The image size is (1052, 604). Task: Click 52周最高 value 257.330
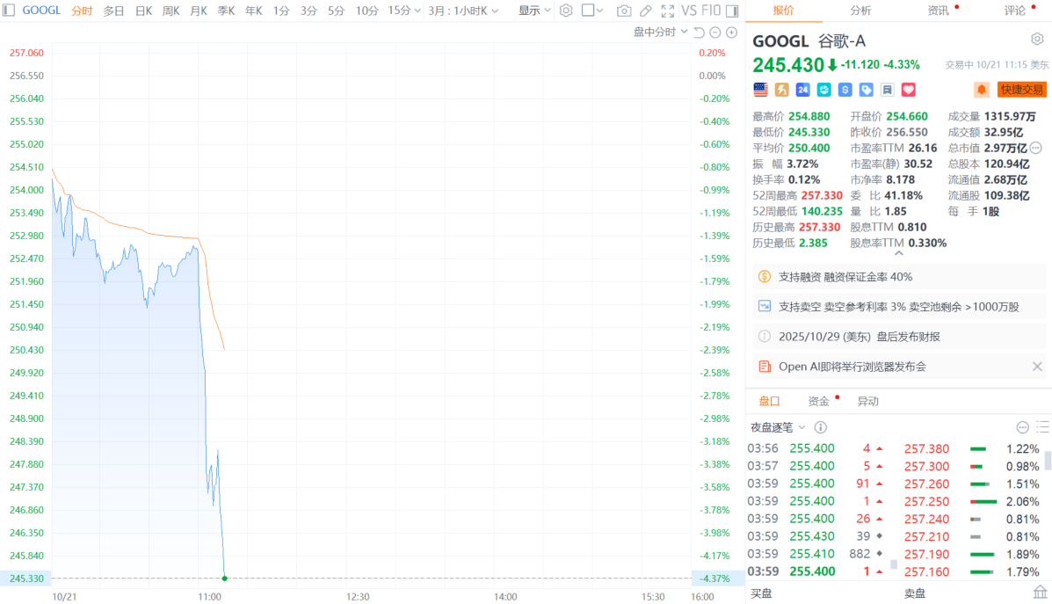[820, 195]
